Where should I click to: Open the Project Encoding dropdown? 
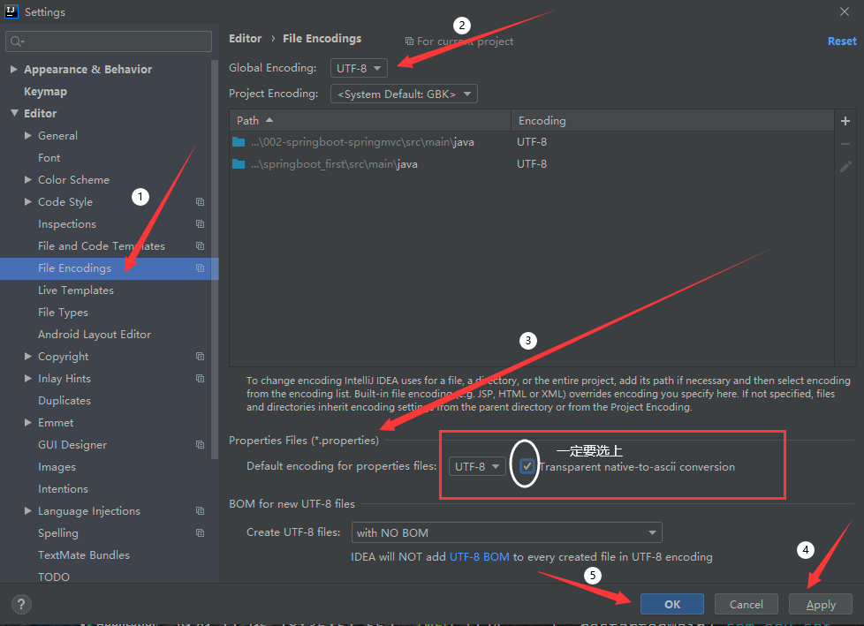[404, 94]
